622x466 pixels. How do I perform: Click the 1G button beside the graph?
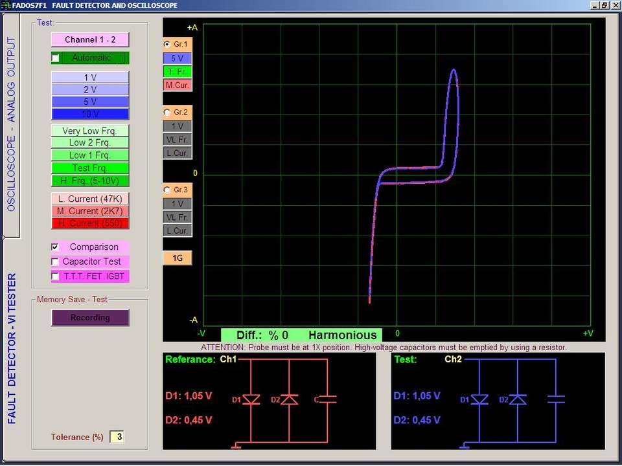177,258
